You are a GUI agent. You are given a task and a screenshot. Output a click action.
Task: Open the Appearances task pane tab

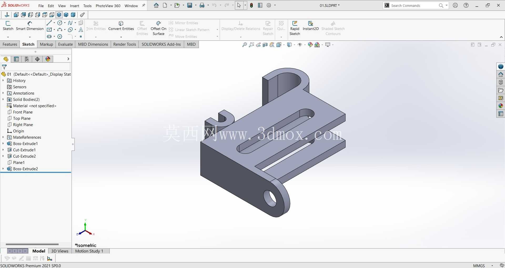click(501, 106)
